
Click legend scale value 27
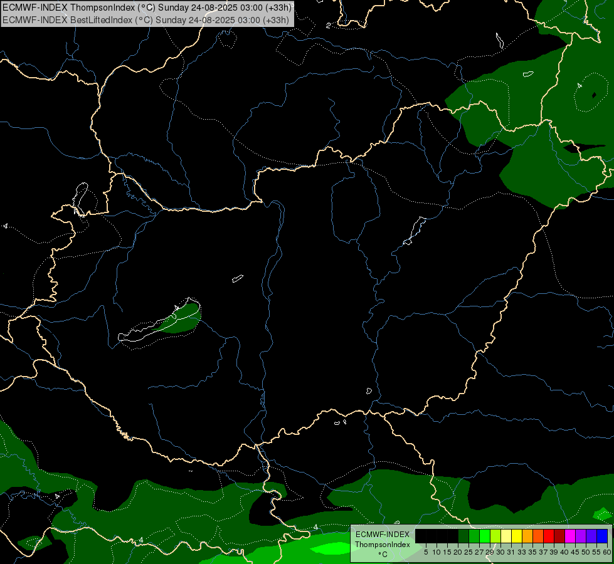pos(479,552)
